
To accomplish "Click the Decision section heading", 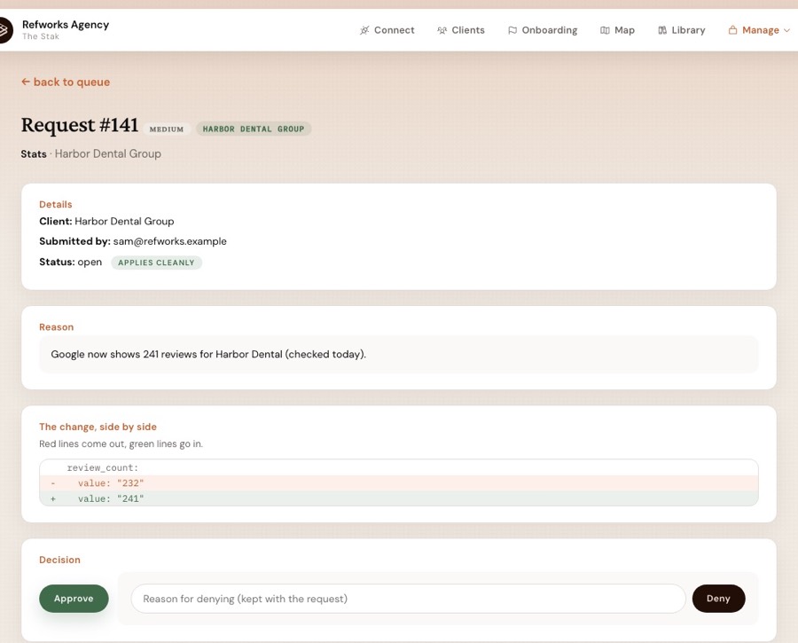I will 59,560.
